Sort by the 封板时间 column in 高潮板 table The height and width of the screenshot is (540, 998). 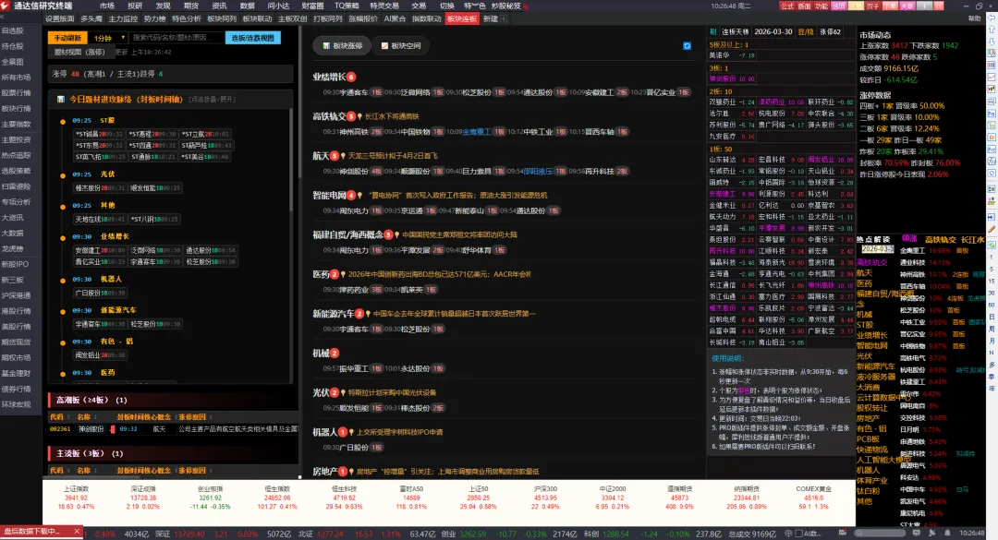tap(130, 417)
